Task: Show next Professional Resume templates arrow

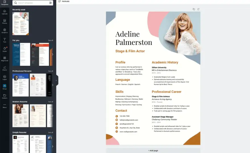Action: (53, 85)
